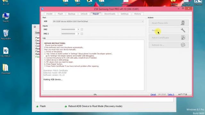
Task: Click the 'REPAIR INSTRUCTIONS:' log heading
Action: [55, 43]
